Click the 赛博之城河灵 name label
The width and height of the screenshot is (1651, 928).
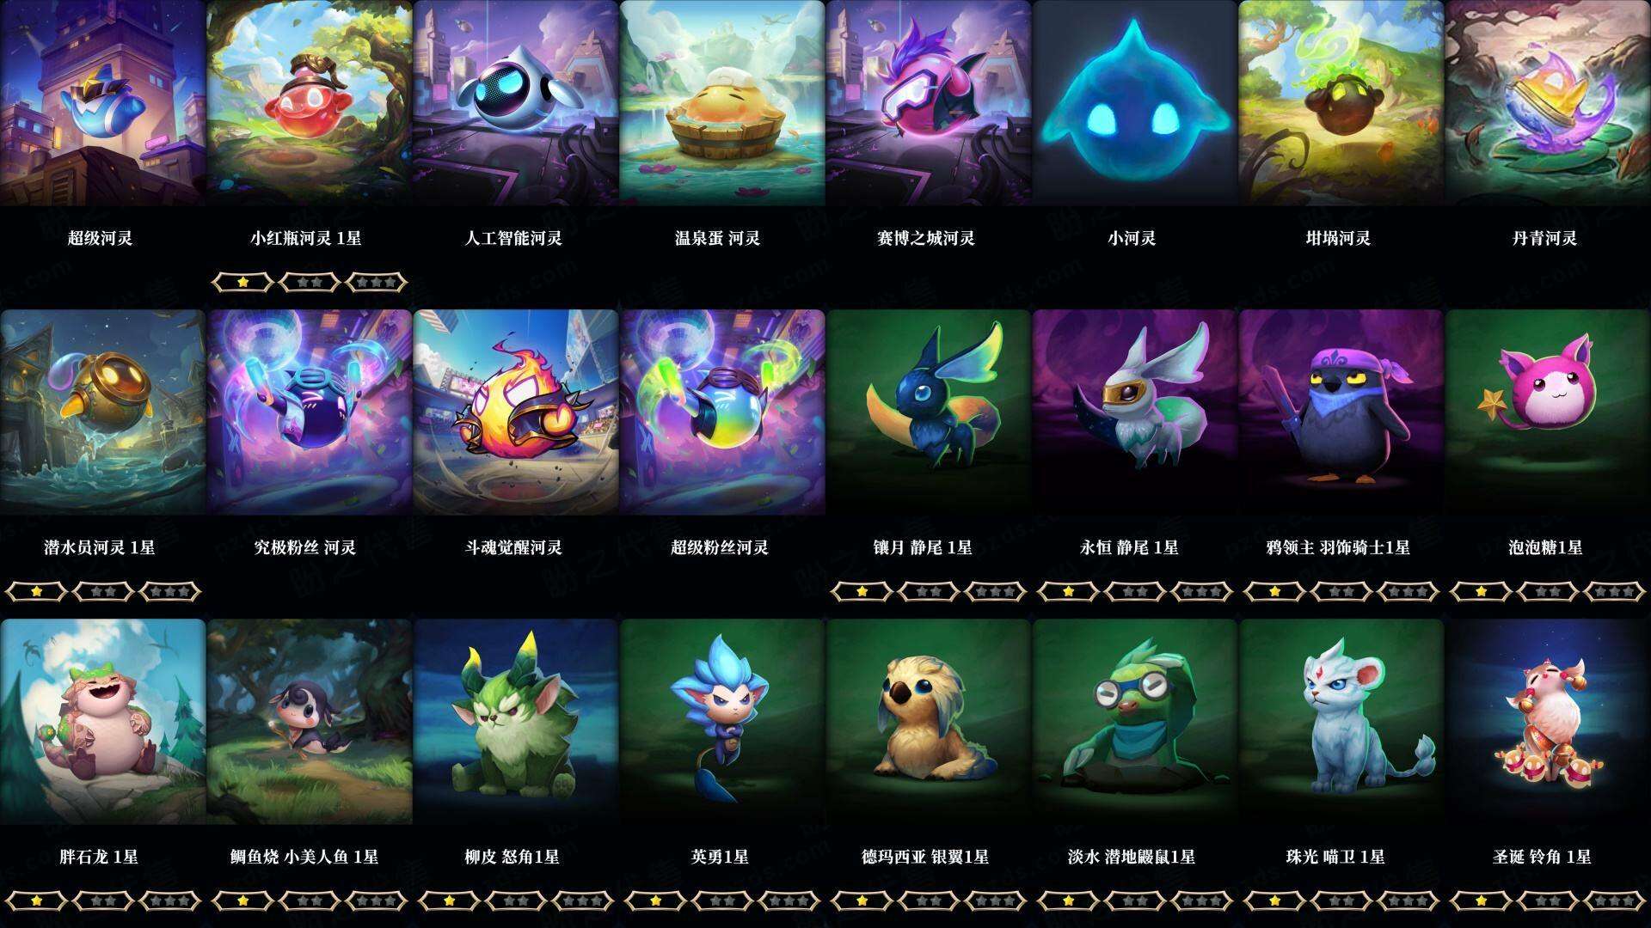926,238
